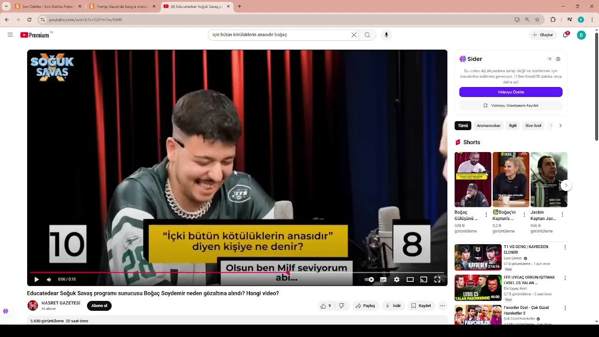599x337 pixels.
Task: Toggle autoplay switch in player
Action: pyautogui.click(x=369, y=279)
